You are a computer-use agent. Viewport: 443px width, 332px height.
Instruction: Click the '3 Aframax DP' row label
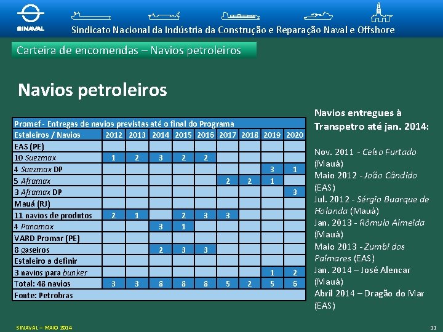pyautogui.click(x=57, y=192)
